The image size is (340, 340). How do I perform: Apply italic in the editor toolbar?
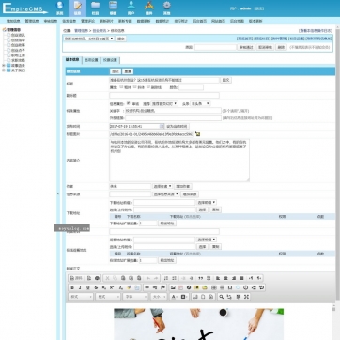click(80, 287)
